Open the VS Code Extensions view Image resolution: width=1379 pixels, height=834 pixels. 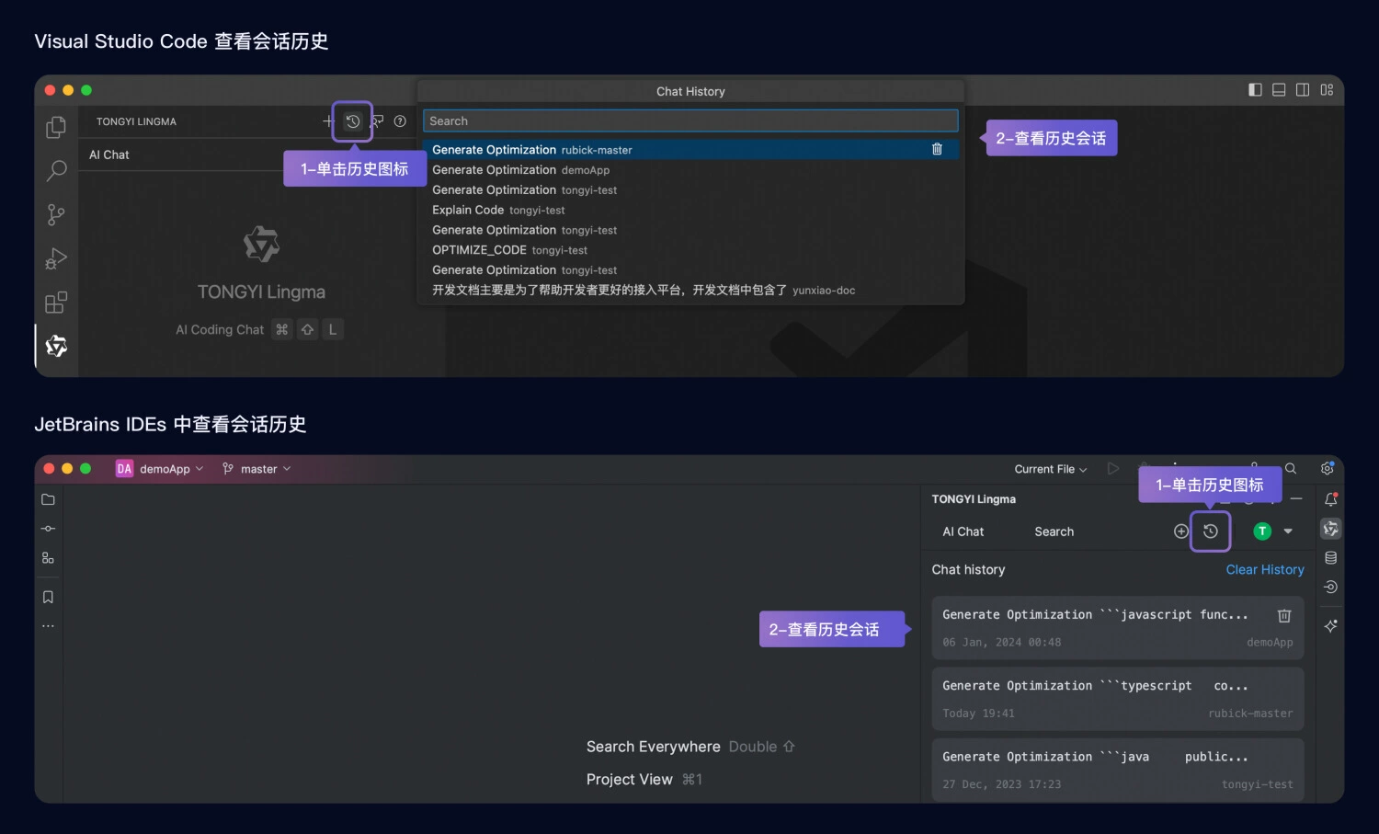click(56, 303)
